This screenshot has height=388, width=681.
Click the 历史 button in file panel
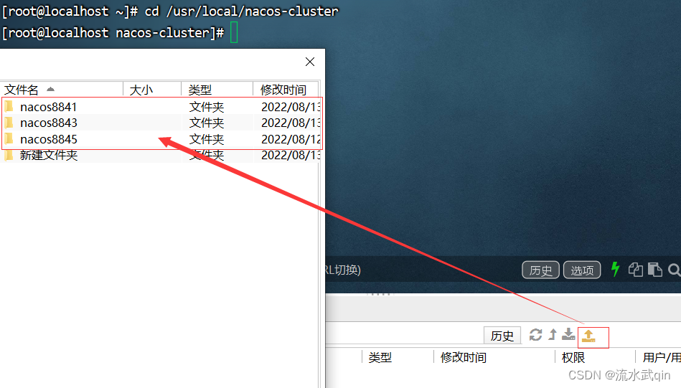502,336
